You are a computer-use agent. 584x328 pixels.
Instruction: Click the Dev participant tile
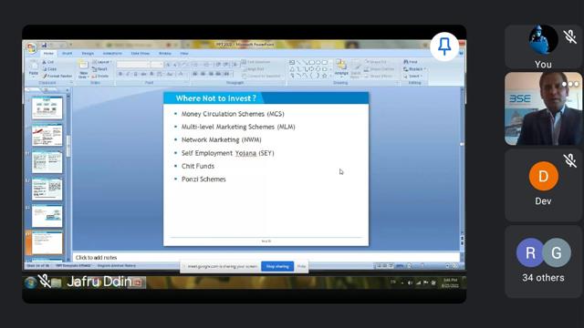543,185
